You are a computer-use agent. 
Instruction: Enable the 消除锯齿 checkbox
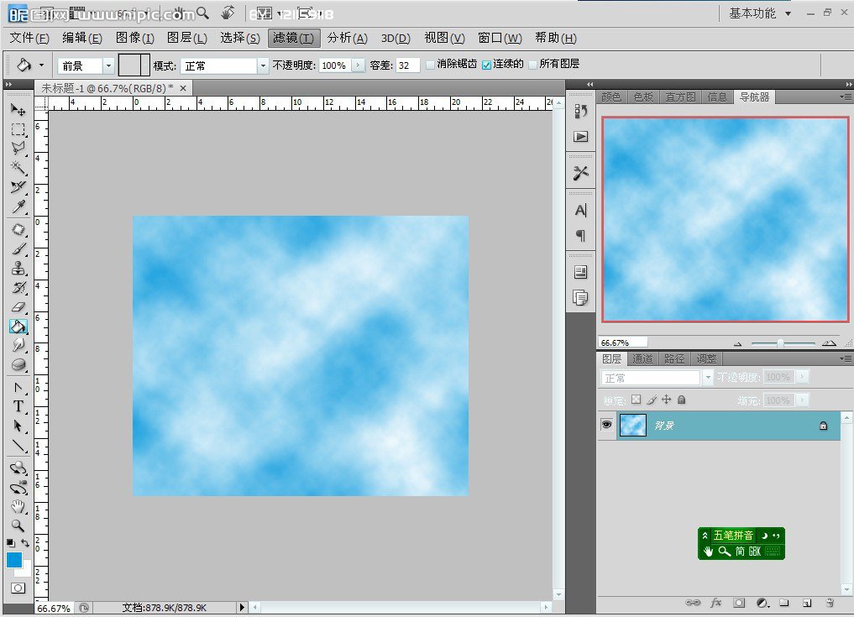coord(431,65)
